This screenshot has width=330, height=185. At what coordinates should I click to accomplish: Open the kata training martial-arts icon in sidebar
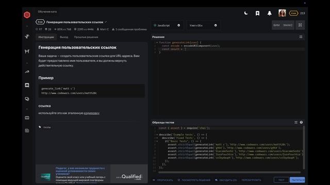click(x=27, y=36)
